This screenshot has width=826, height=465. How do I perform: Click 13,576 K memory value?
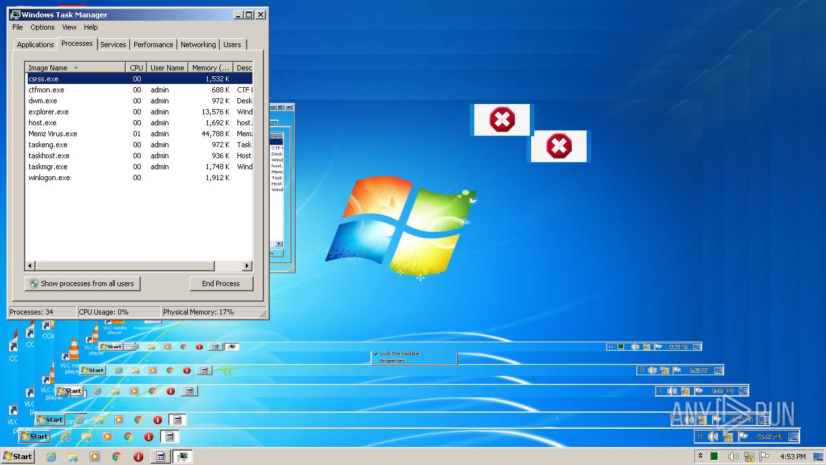click(216, 112)
